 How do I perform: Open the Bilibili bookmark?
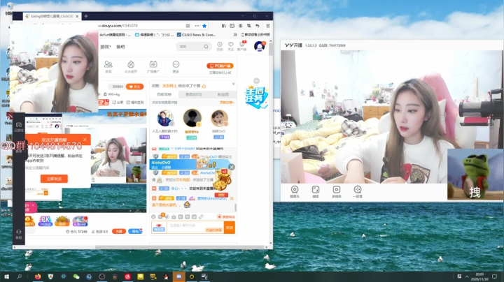pos(154,35)
